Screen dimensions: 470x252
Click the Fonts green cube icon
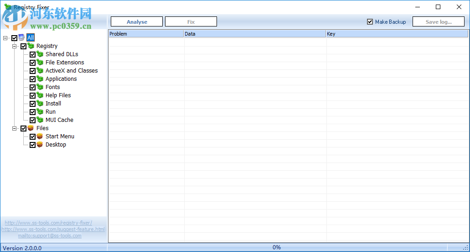[x=40, y=87]
